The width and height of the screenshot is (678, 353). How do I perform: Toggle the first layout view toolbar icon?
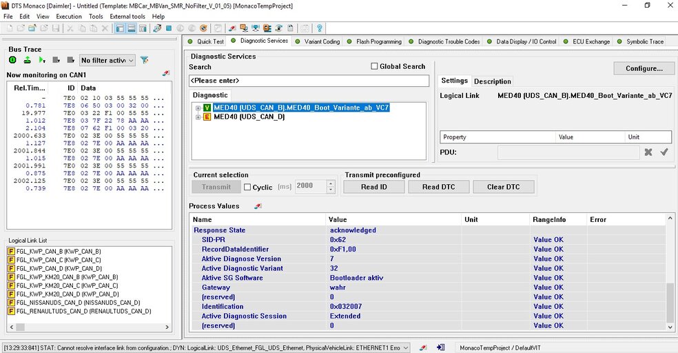tap(120, 28)
